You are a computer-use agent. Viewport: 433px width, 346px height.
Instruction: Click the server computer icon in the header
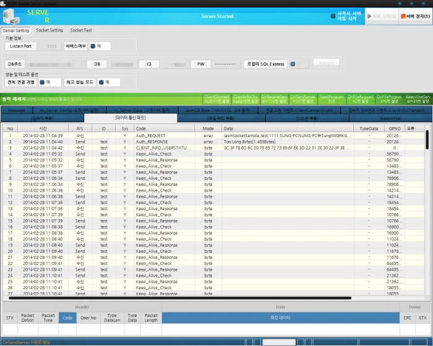(x=11, y=16)
